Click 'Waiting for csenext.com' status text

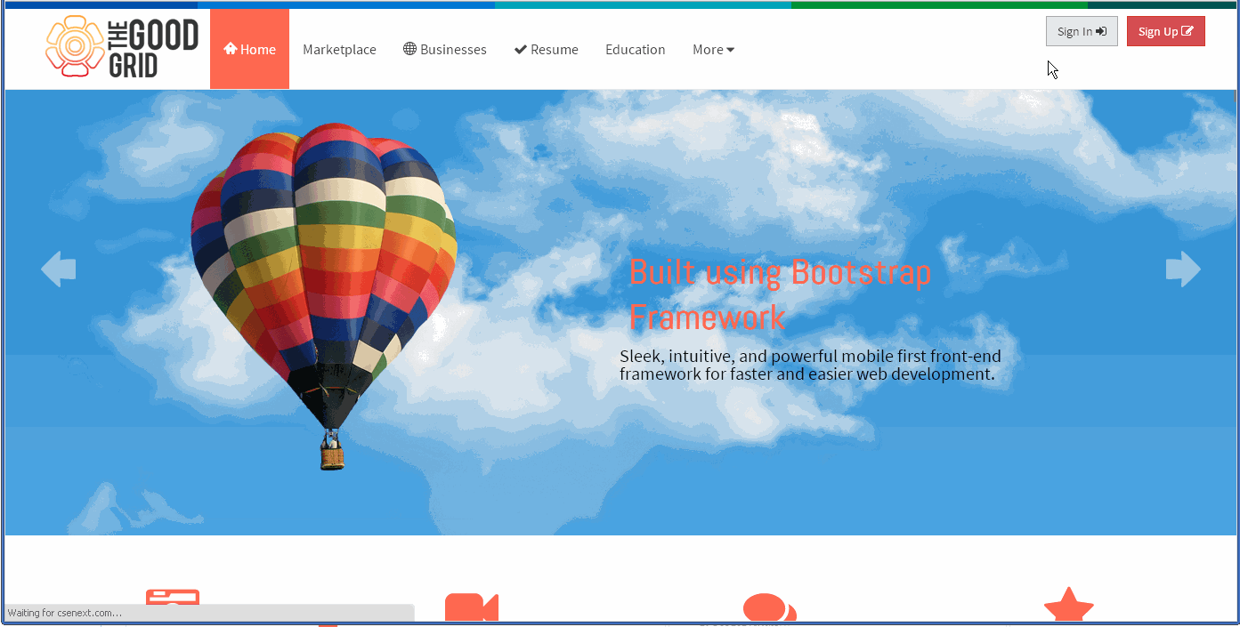click(64, 613)
